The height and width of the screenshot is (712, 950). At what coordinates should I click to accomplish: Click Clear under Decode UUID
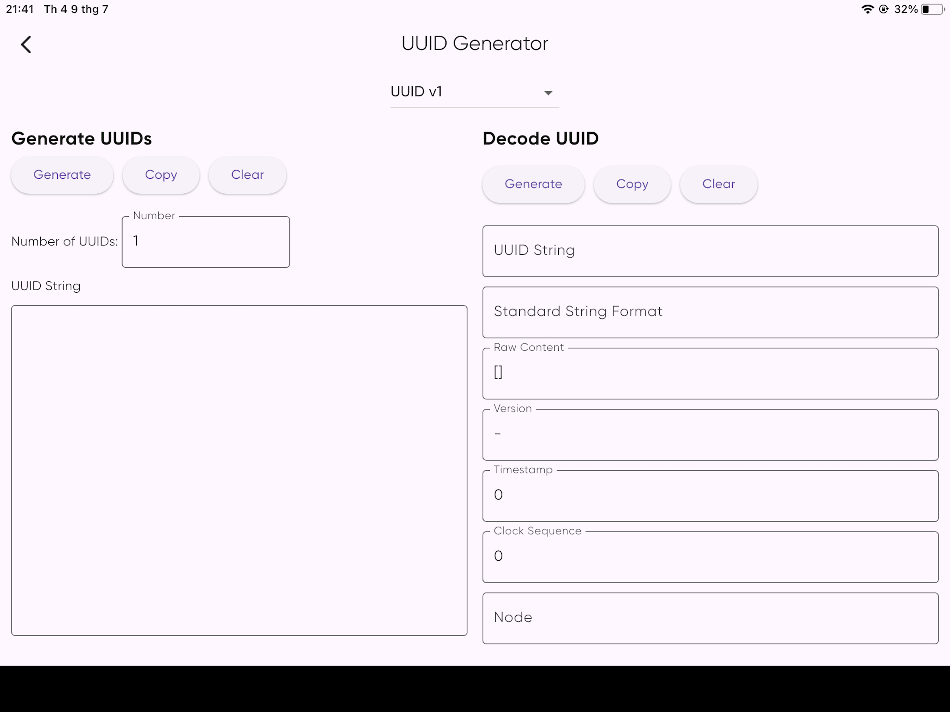pyautogui.click(x=718, y=184)
